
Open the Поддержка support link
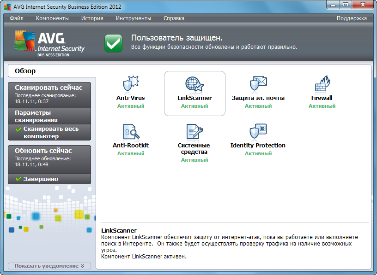pyautogui.click(x=352, y=18)
